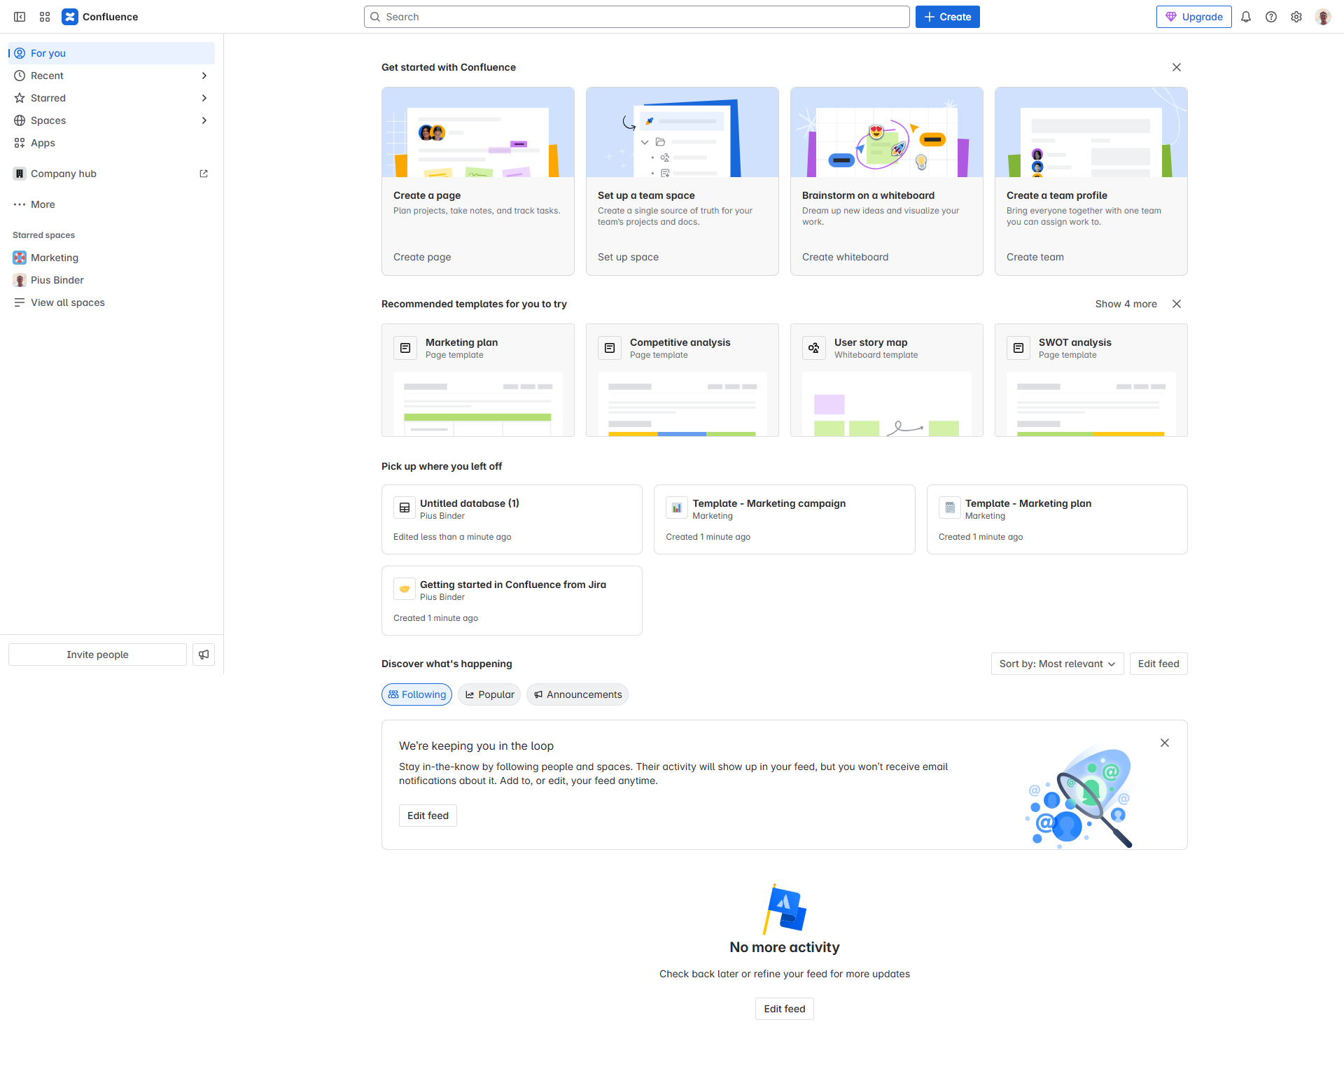The height and width of the screenshot is (1076, 1344).
Task: Close the keeping you in the loop banner
Action: [1165, 743]
